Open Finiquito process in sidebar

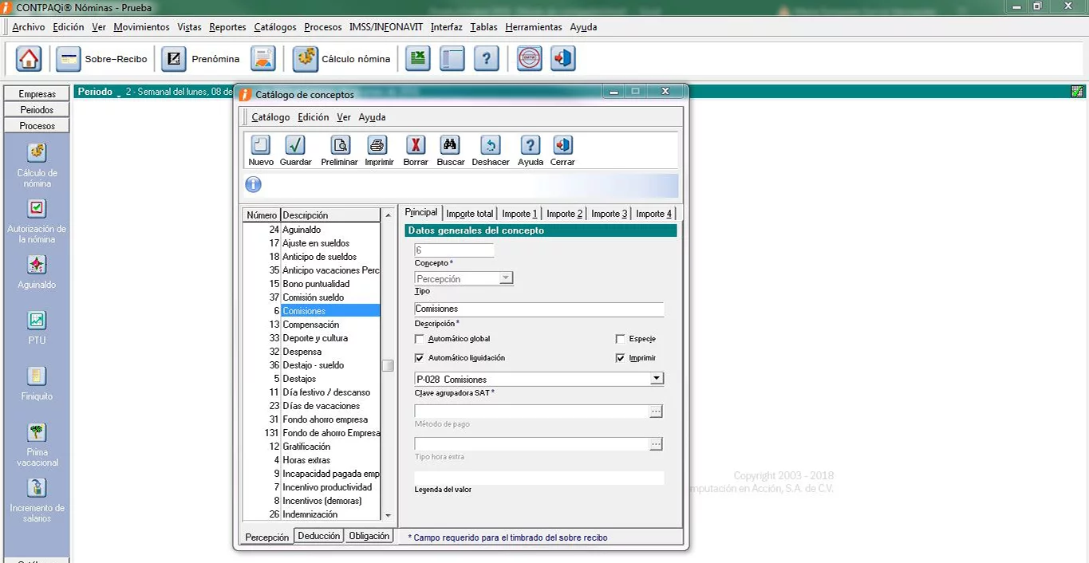pos(37,376)
